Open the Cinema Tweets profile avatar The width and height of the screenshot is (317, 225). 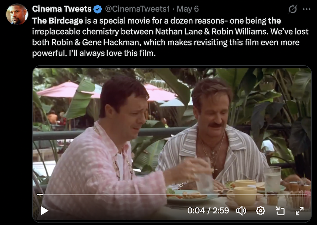pyautogui.click(x=17, y=14)
